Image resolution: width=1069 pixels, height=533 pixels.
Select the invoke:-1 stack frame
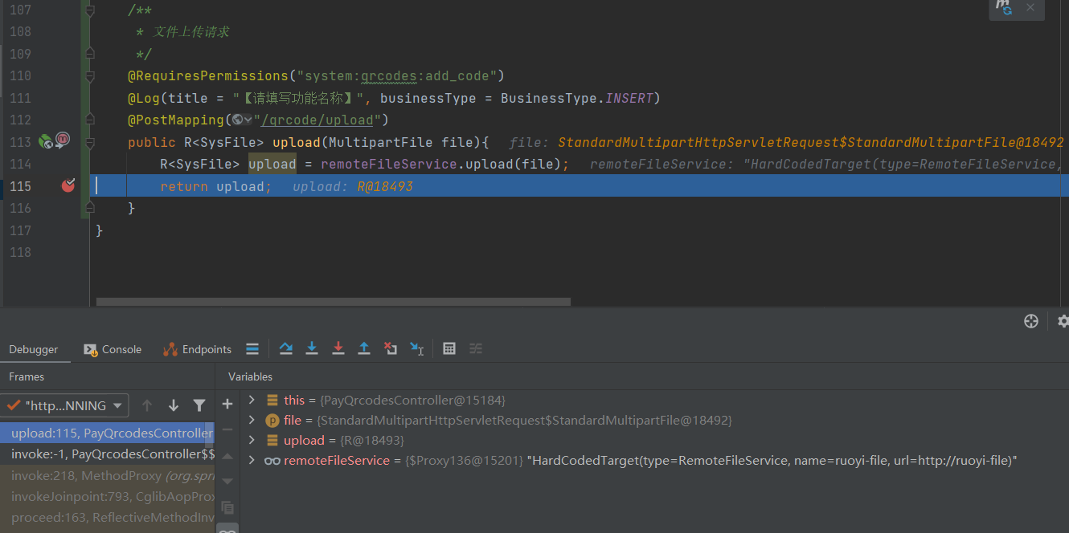109,454
